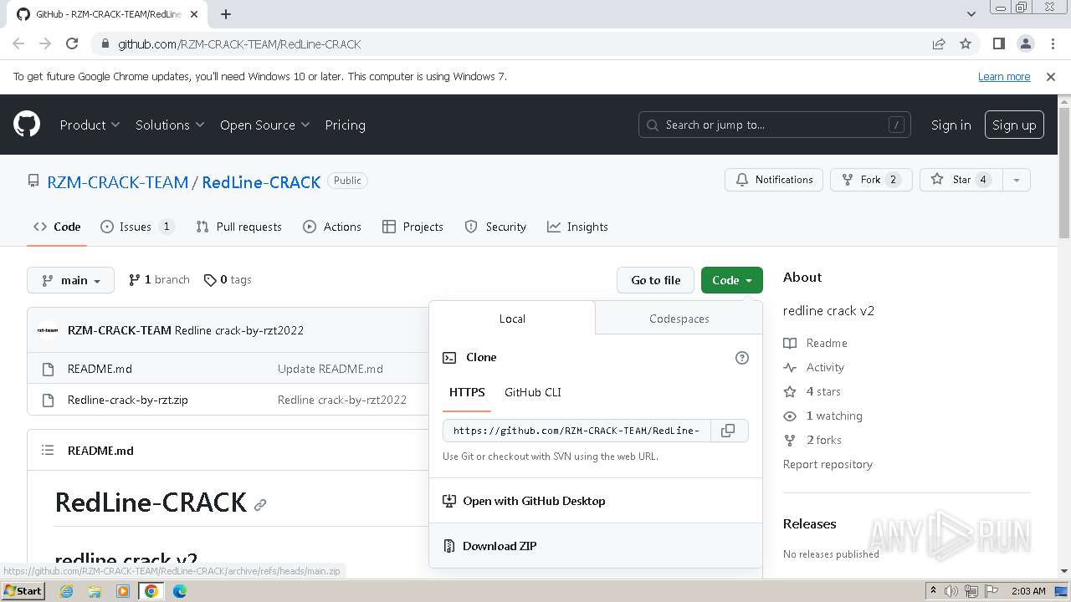Click the address bar URL
The image size is (1071, 602).
tap(239, 43)
